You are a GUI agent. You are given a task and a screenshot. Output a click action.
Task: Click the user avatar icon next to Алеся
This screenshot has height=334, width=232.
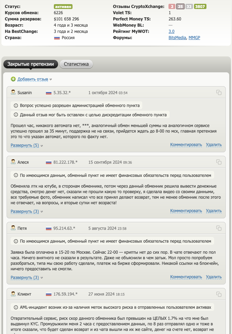[x=13, y=162]
